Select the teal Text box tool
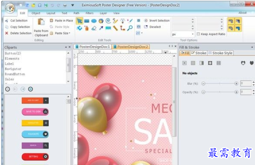Screen dimensions: 255x165 coord(108,28)
